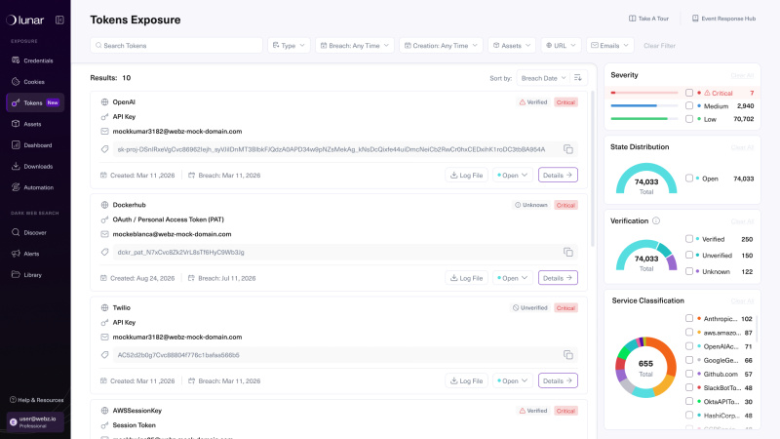Show Verification info tooltip icon
780x439 pixels.
tap(656, 221)
